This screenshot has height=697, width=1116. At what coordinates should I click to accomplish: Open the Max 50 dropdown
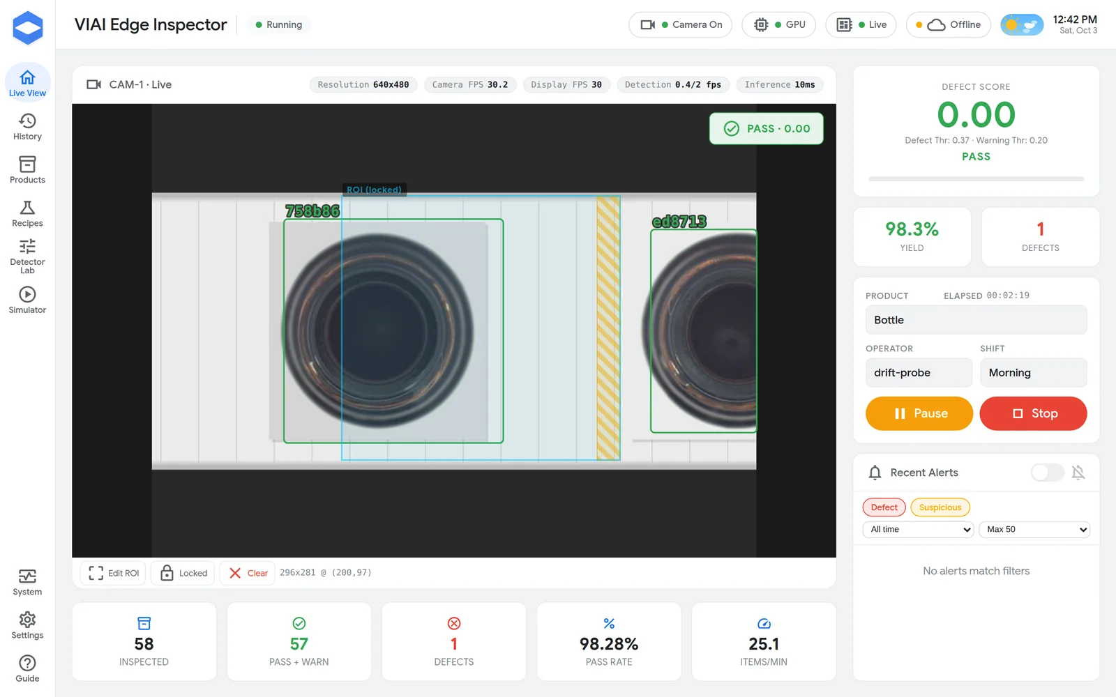click(x=1034, y=530)
